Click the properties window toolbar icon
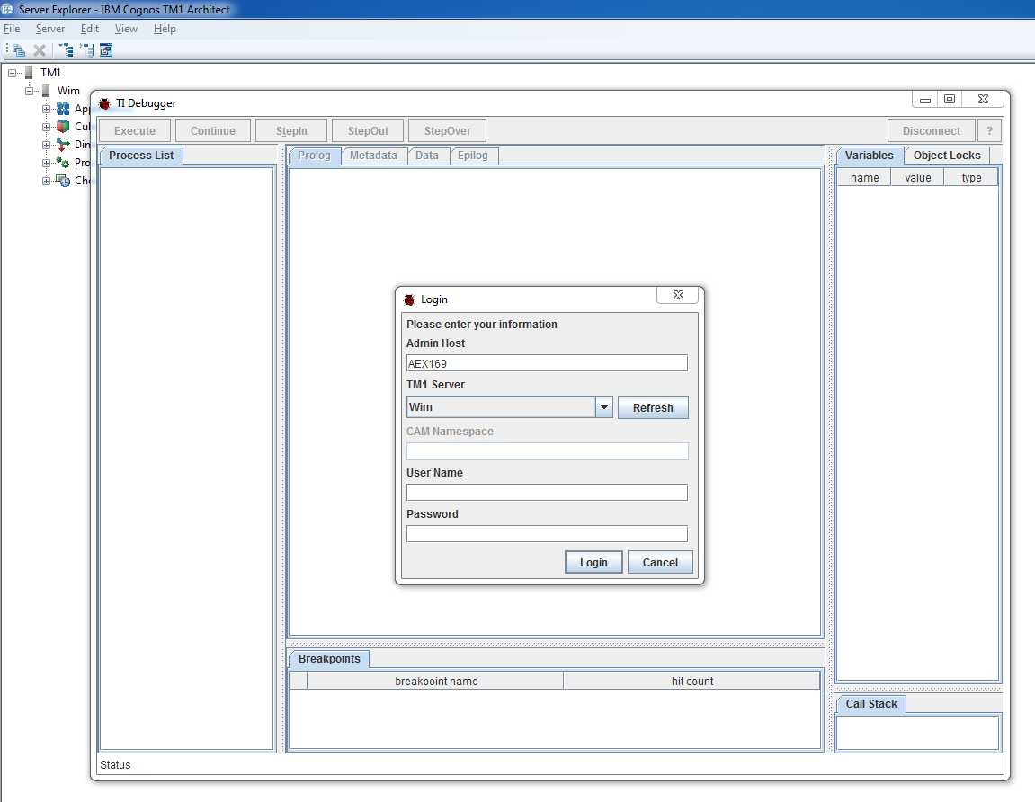This screenshot has height=802, width=1035. pyautogui.click(x=106, y=50)
